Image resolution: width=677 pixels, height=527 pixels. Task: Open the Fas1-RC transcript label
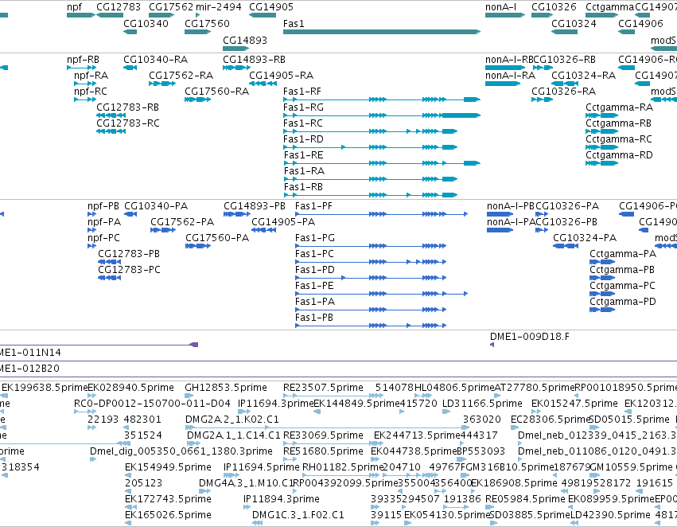point(302,123)
